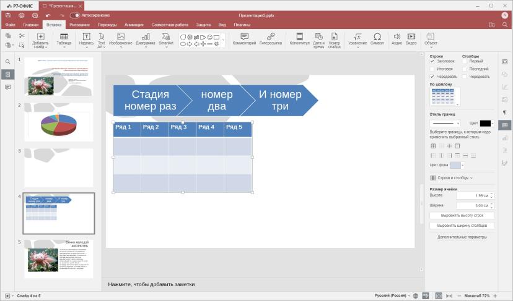This screenshot has width=513, height=301.
Task: Open the Цвет фона background color swatch
Action: 455,165
